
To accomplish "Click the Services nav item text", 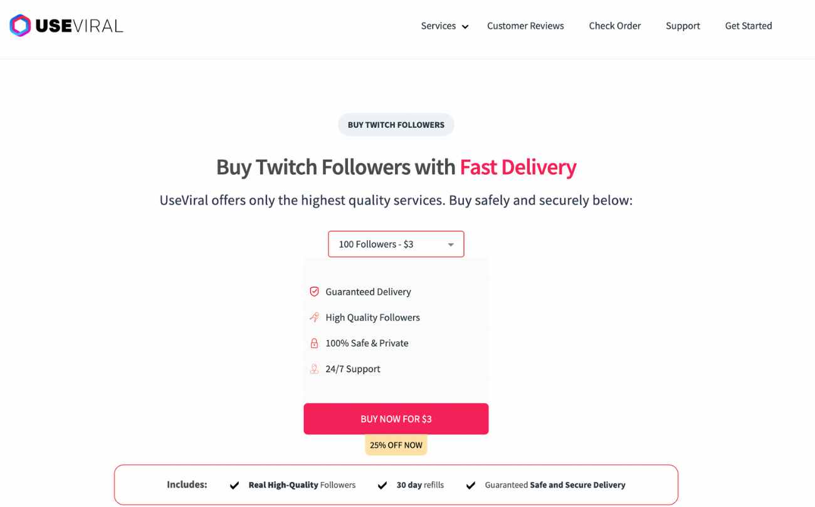I will (438, 26).
